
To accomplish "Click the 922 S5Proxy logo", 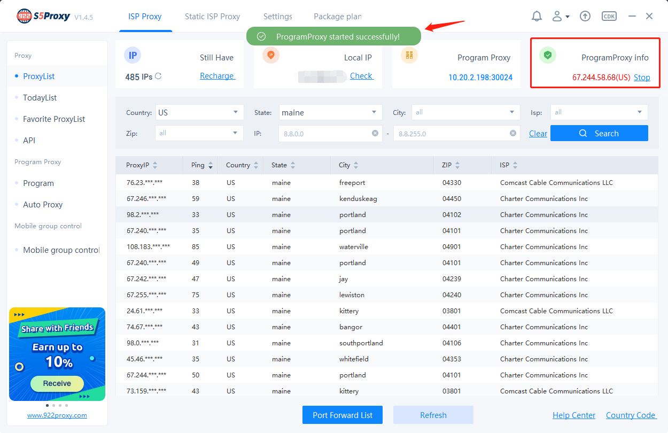I will 43,17.
